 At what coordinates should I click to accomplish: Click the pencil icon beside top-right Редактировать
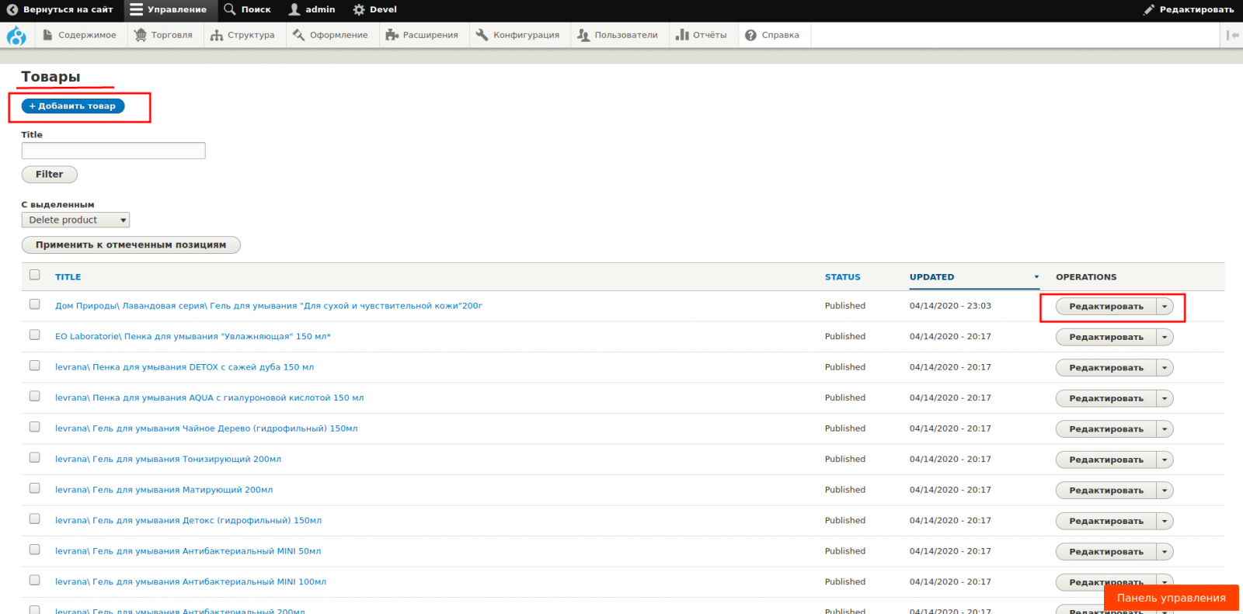(1149, 10)
